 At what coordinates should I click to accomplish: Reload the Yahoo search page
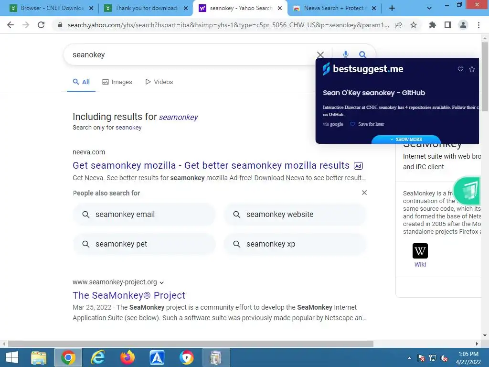(x=41, y=25)
